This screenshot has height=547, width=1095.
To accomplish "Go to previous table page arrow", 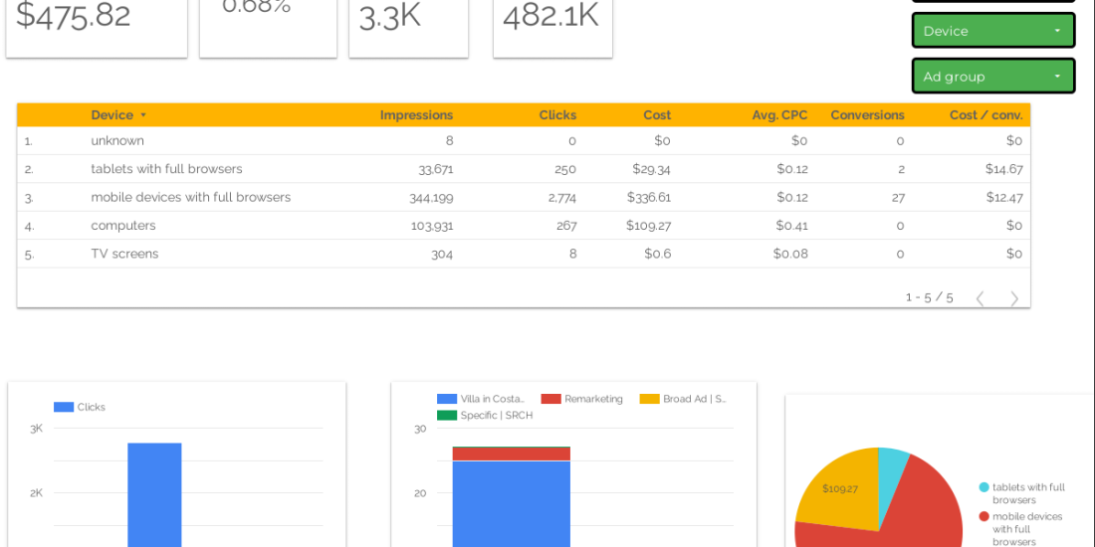I will (980, 298).
